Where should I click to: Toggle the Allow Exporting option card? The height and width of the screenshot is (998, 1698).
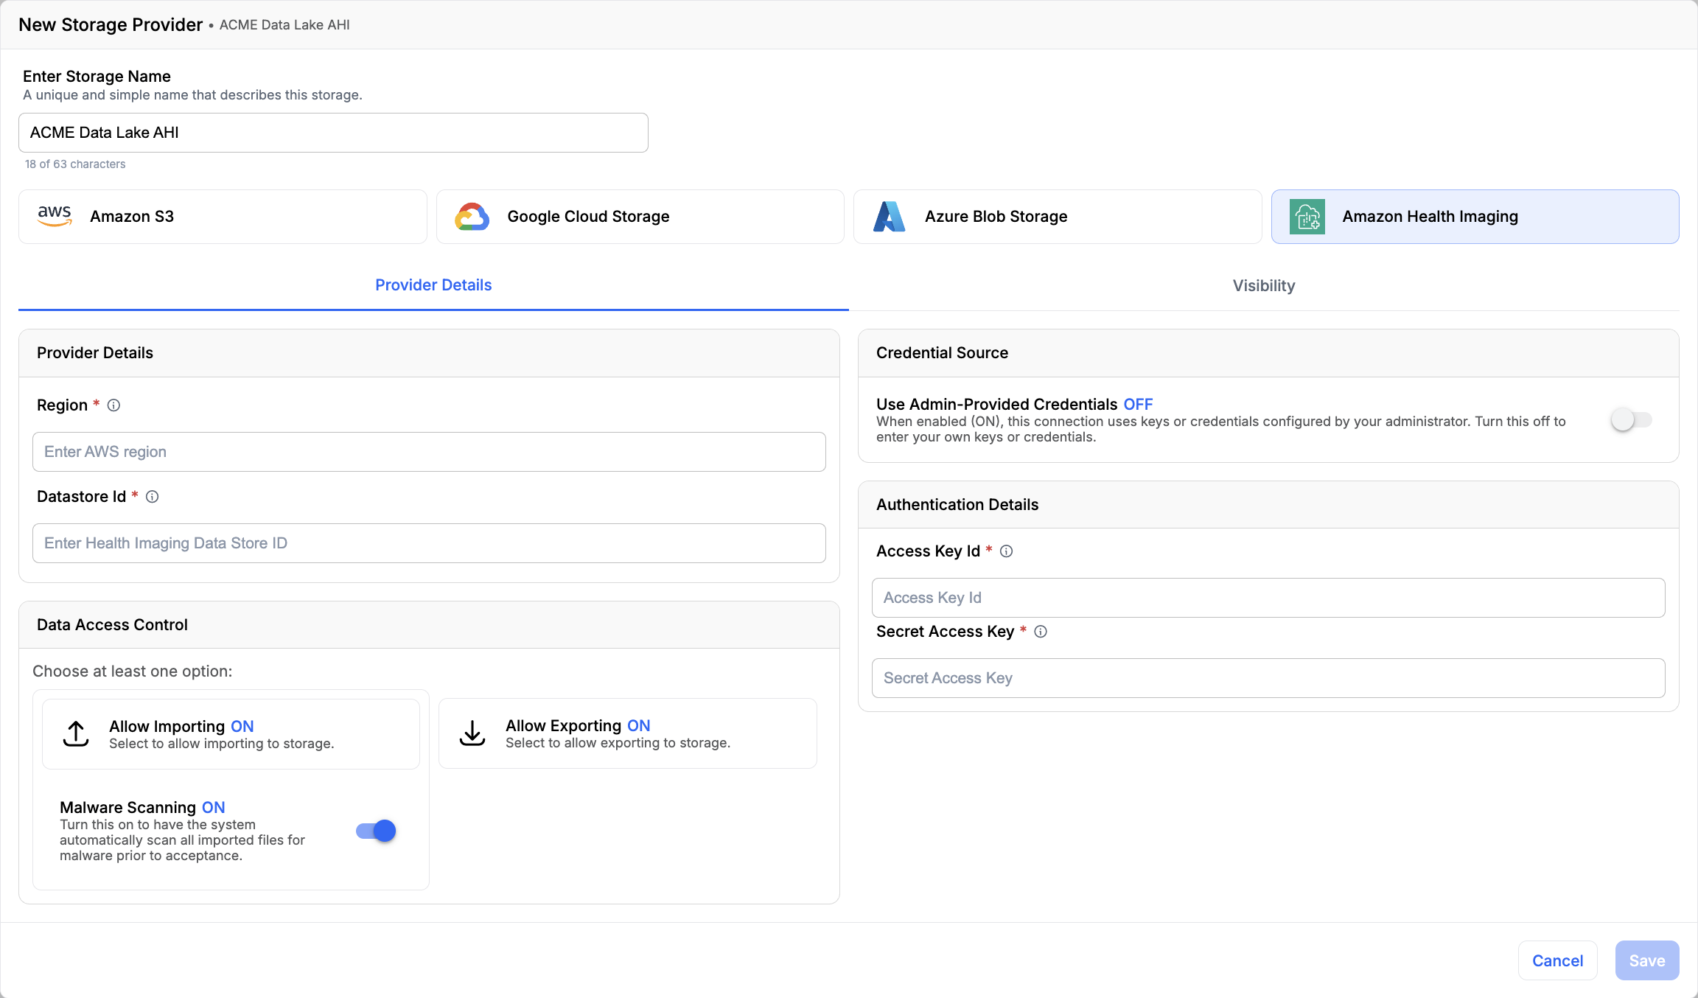pyautogui.click(x=628, y=733)
